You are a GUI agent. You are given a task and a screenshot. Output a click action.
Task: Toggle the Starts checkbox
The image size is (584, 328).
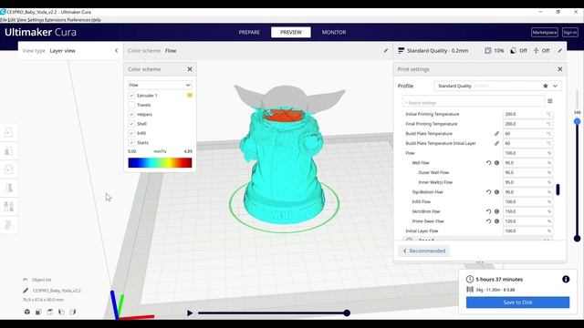(x=131, y=143)
